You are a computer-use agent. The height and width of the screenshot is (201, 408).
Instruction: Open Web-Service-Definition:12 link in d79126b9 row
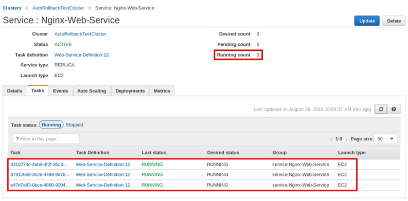point(103,174)
